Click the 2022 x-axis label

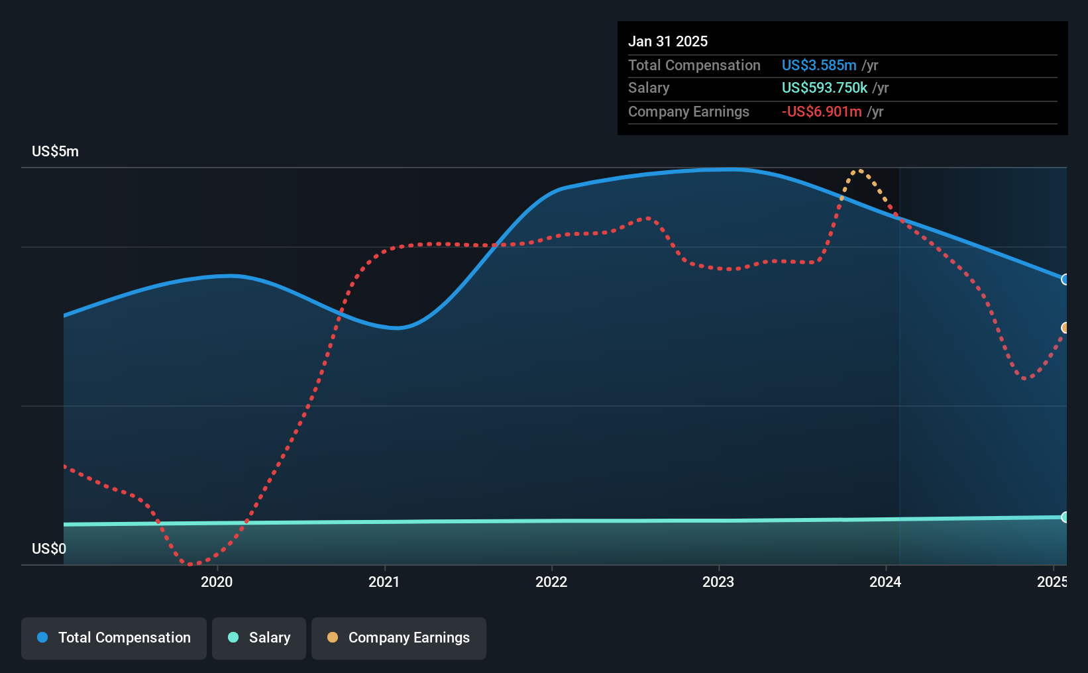(x=551, y=582)
